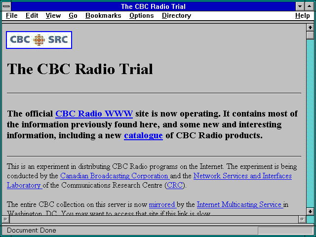Click the vertical scrollbar thumb

[x=310, y=35]
